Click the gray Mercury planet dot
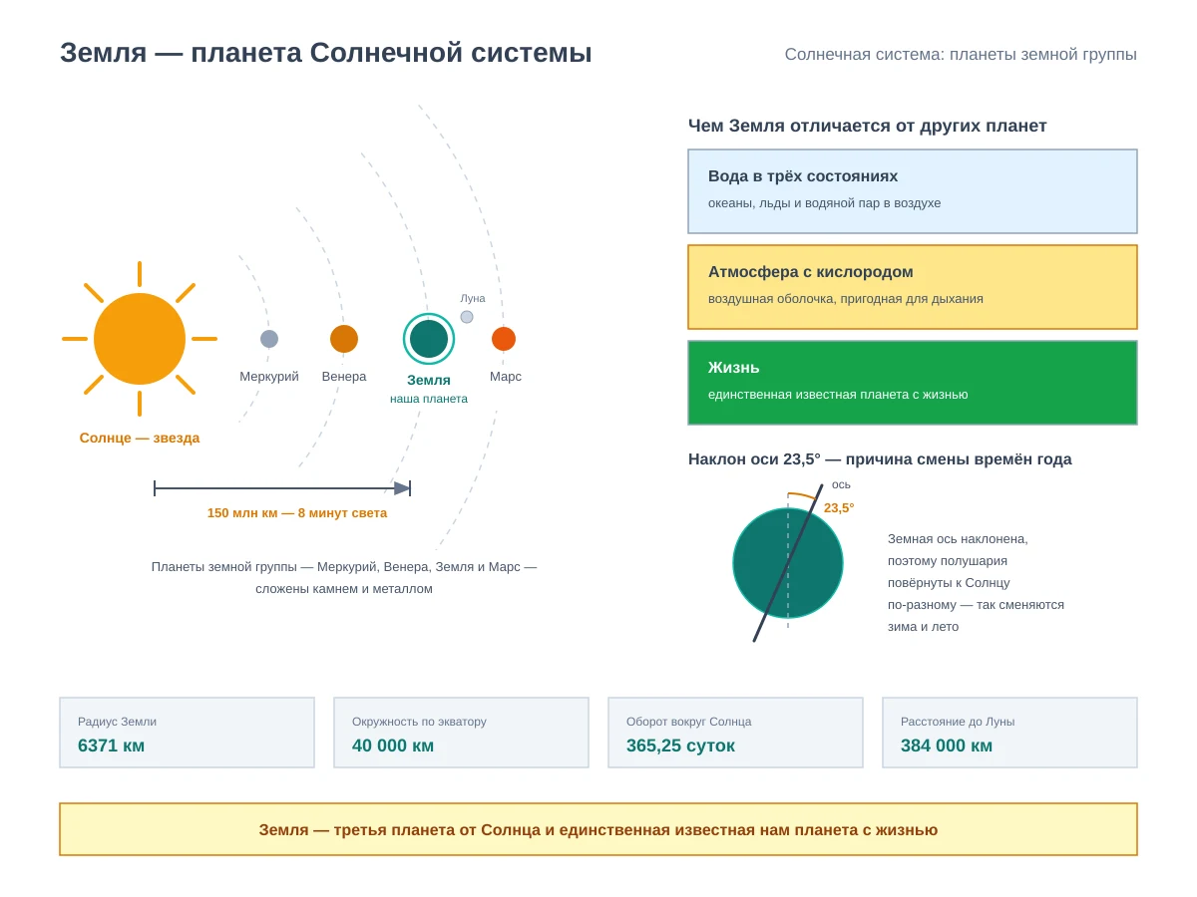 [269, 339]
